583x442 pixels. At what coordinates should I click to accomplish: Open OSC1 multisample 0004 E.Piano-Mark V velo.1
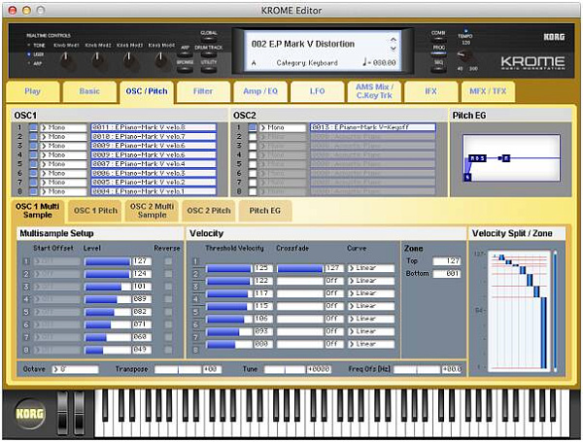tap(154, 191)
